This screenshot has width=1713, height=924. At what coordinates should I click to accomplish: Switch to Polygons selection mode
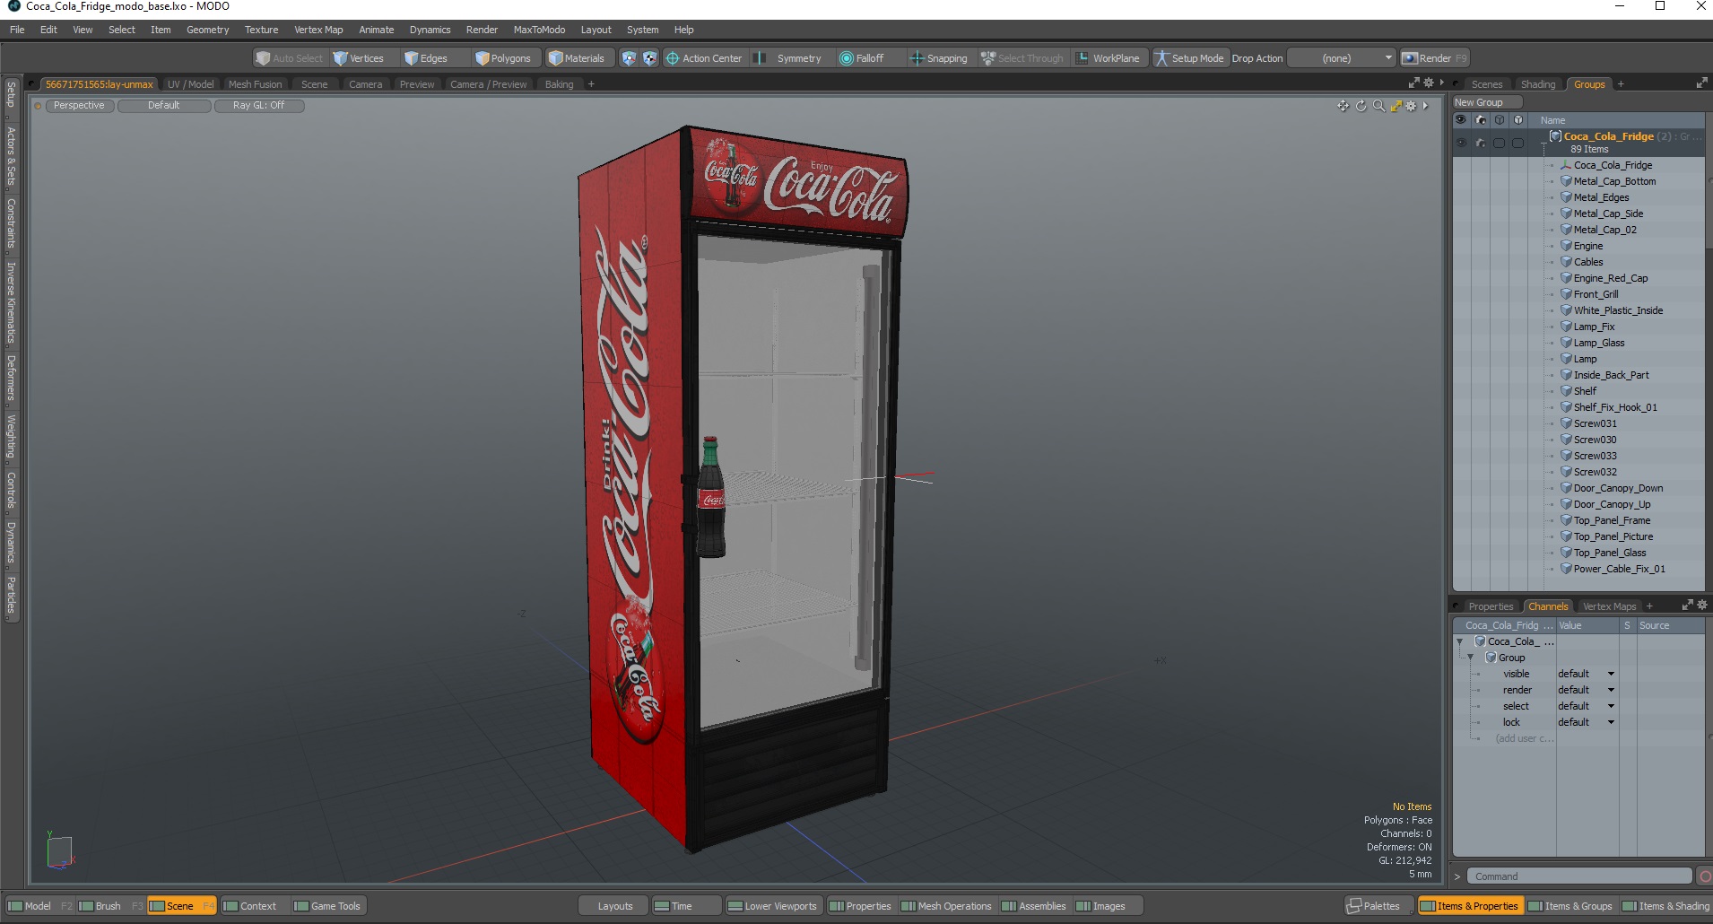tap(504, 58)
